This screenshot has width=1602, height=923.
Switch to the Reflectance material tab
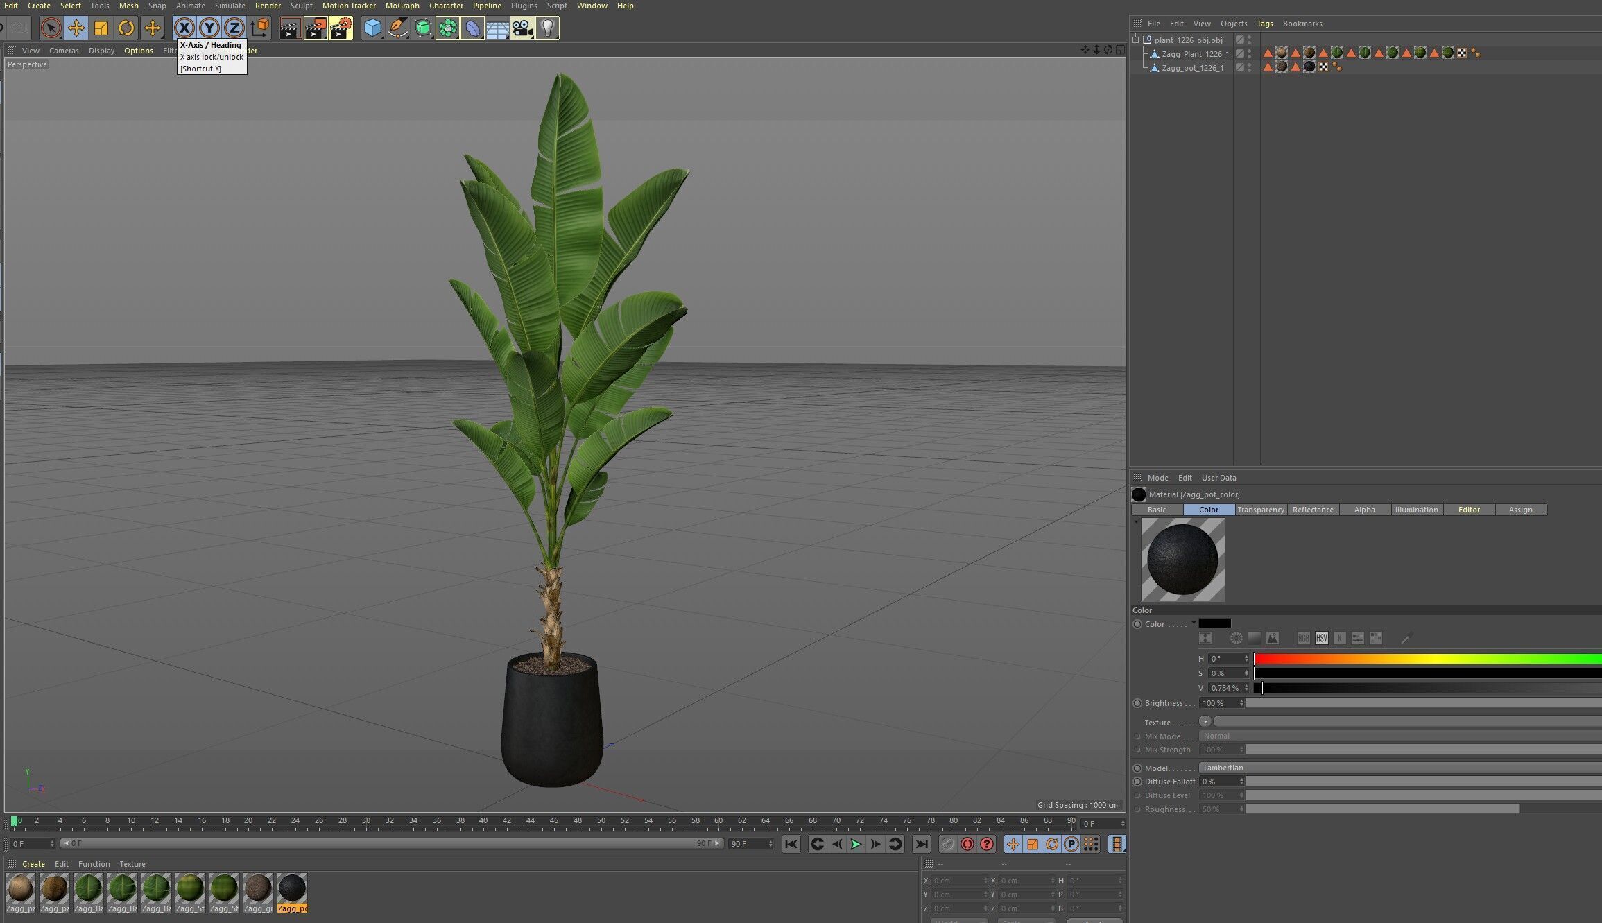[x=1313, y=510]
